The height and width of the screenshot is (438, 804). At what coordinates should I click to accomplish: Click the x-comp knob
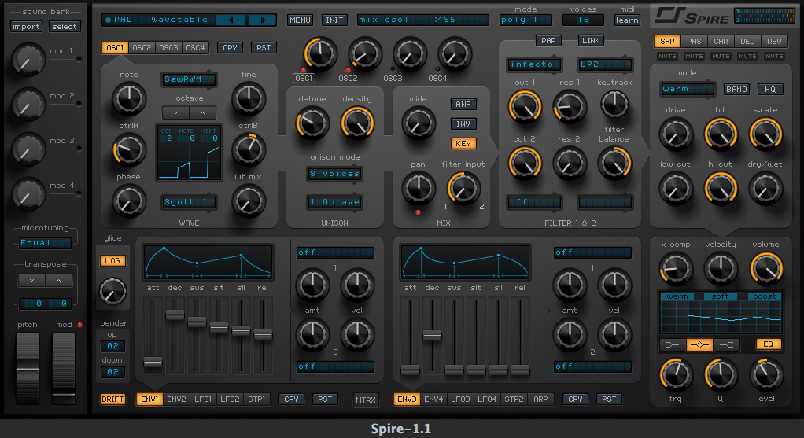pyautogui.click(x=675, y=268)
